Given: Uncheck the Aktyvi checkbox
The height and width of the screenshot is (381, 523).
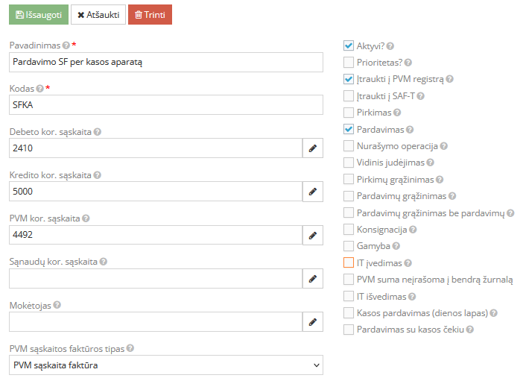Looking at the screenshot, I should pos(349,45).
